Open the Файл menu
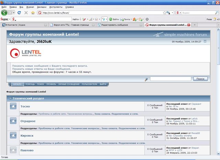Screen dimensions: 220x160 4,7
